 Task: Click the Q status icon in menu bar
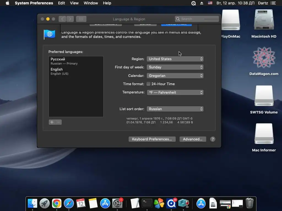[194, 3]
